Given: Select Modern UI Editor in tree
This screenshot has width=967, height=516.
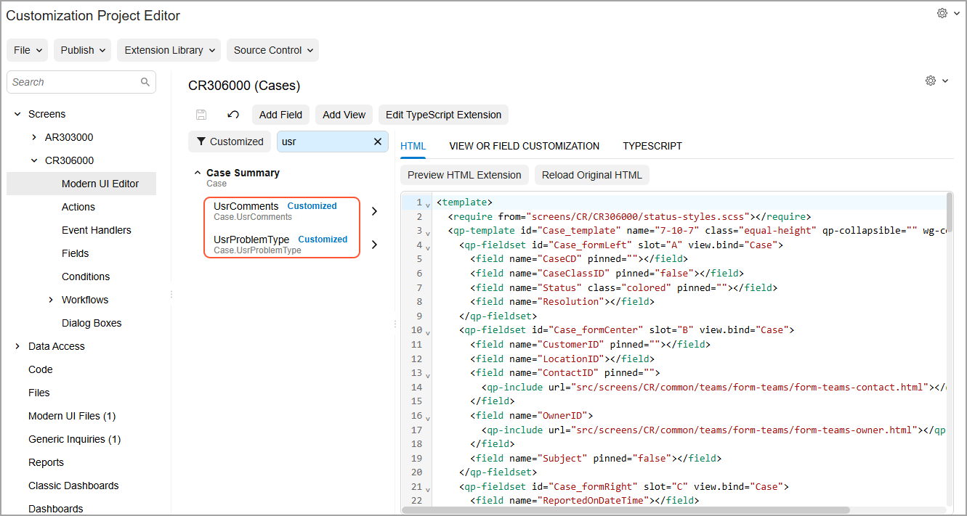Looking at the screenshot, I should click(x=81, y=184).
